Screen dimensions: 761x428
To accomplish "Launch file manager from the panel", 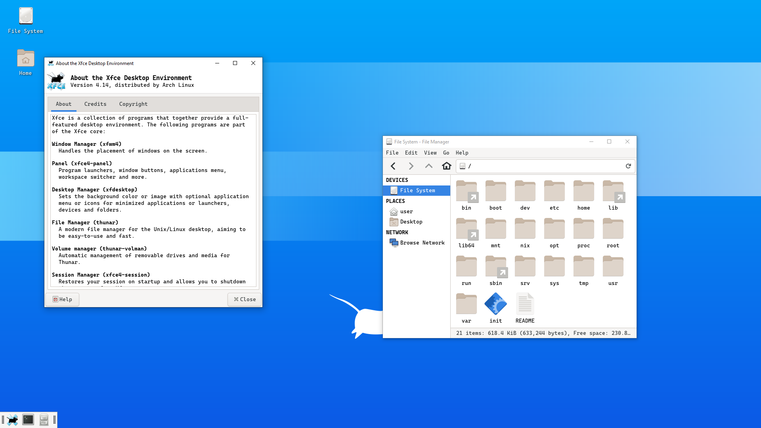I will [44, 420].
